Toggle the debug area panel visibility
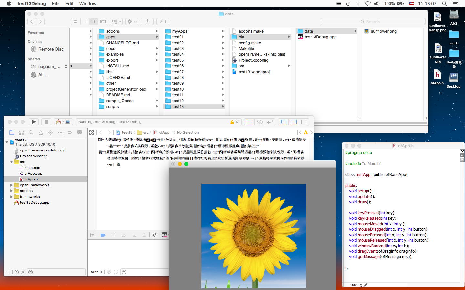465x290 pixels. [x=294, y=122]
